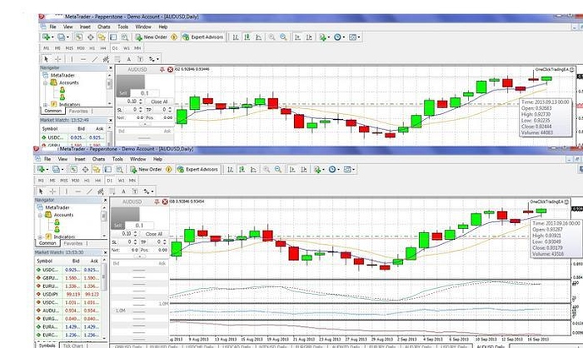Click 0.10 lot stepper arrows in bottom trading panel
This screenshot has height=348, width=583.
point(135,233)
